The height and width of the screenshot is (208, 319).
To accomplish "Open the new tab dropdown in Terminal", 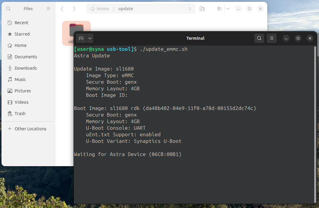I will pos(90,38).
